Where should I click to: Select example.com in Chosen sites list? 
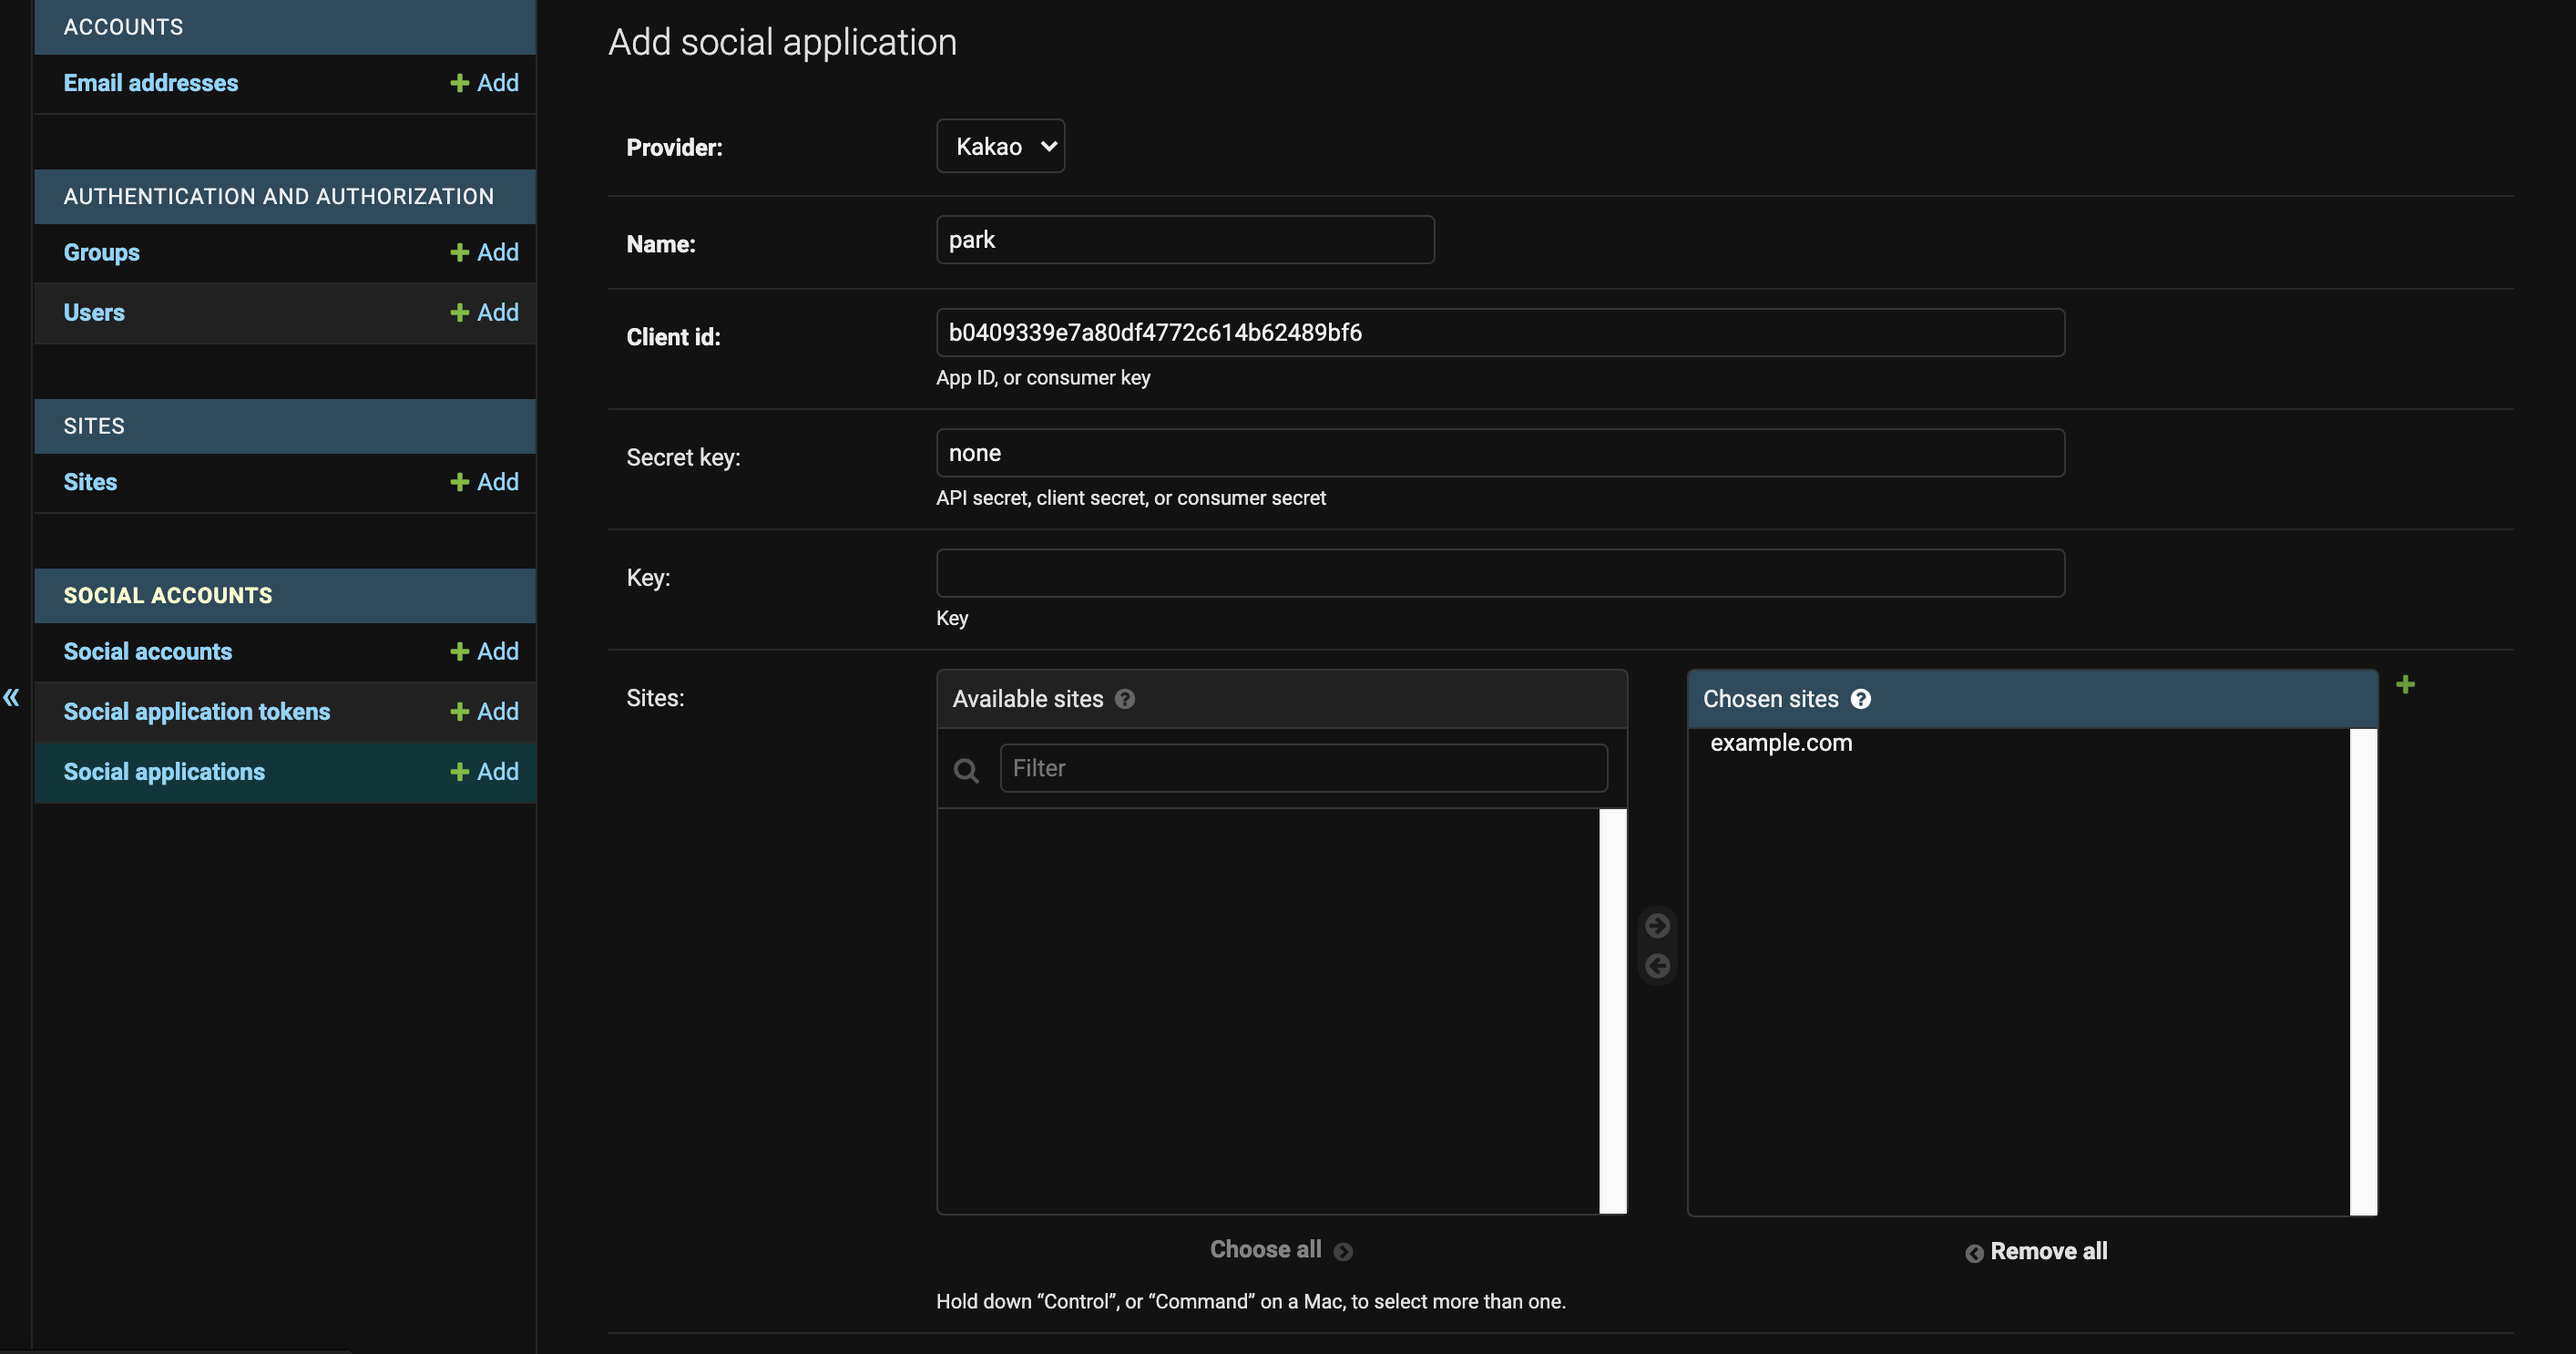1780,743
